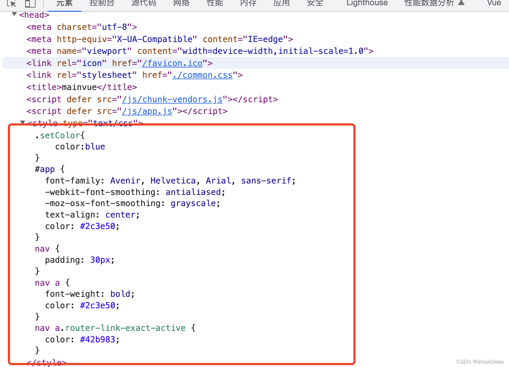Select the title mainvue row
Screen dimensions: 509x367
(82, 87)
